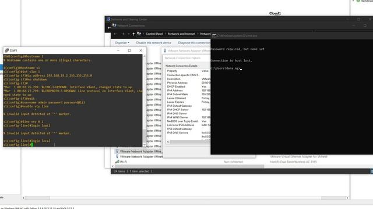Screen dimensions: 373x209
Task: Select the Network and Internet breadcrumb
Action: pyautogui.click(x=181, y=34)
